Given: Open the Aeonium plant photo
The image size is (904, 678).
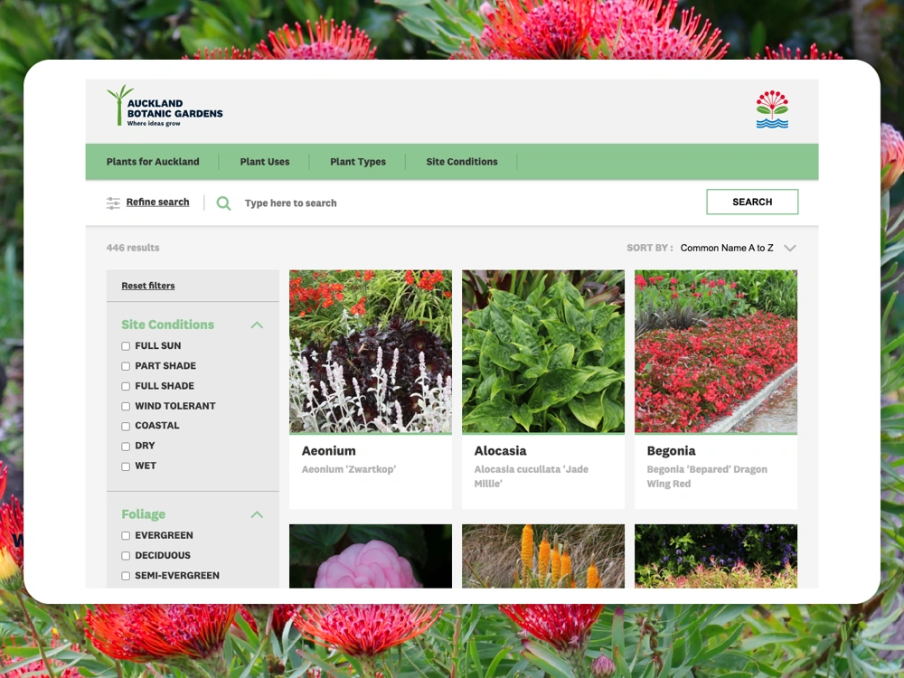Looking at the screenshot, I should point(371,351).
